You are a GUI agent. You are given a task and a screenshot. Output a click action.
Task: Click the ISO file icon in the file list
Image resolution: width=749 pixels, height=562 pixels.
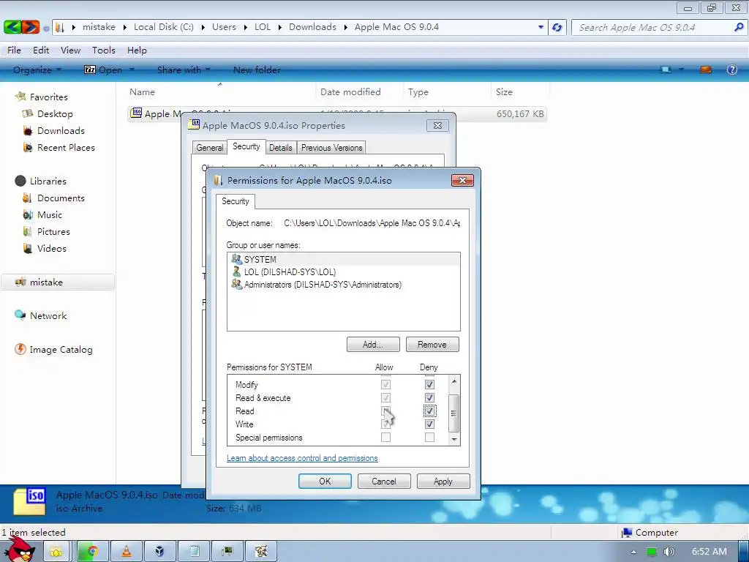(136, 113)
